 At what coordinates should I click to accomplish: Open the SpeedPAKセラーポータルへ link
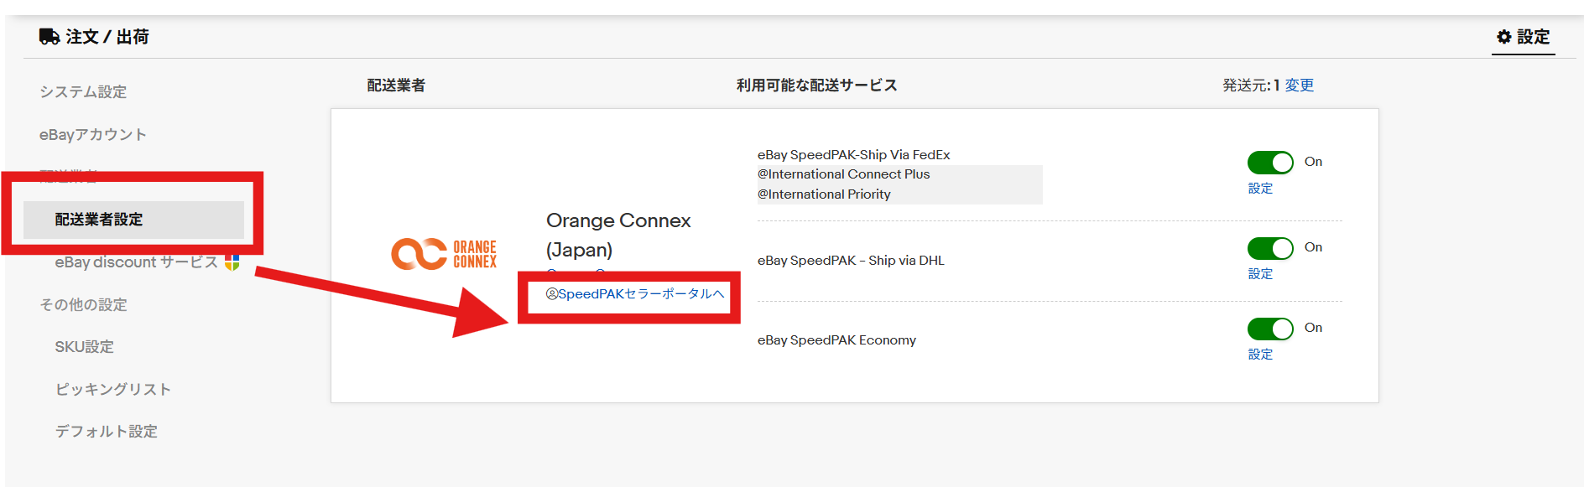635,294
